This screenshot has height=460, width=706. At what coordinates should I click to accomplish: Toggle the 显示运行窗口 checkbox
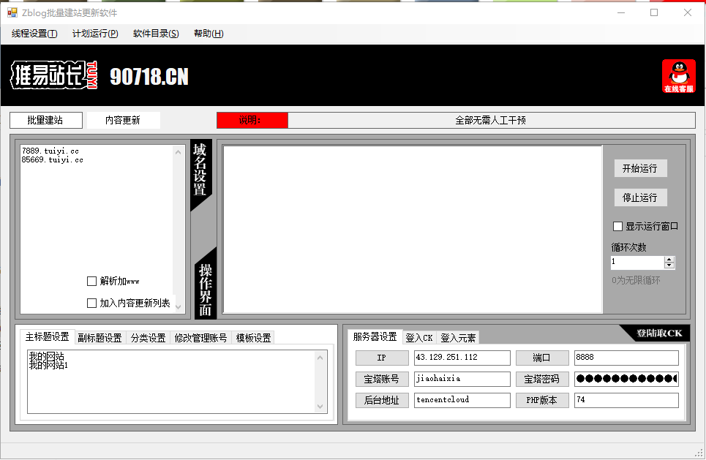coord(617,227)
